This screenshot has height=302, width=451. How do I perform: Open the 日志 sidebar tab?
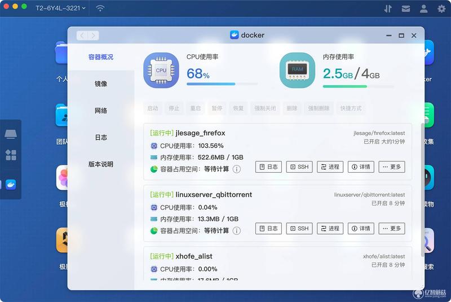point(101,137)
